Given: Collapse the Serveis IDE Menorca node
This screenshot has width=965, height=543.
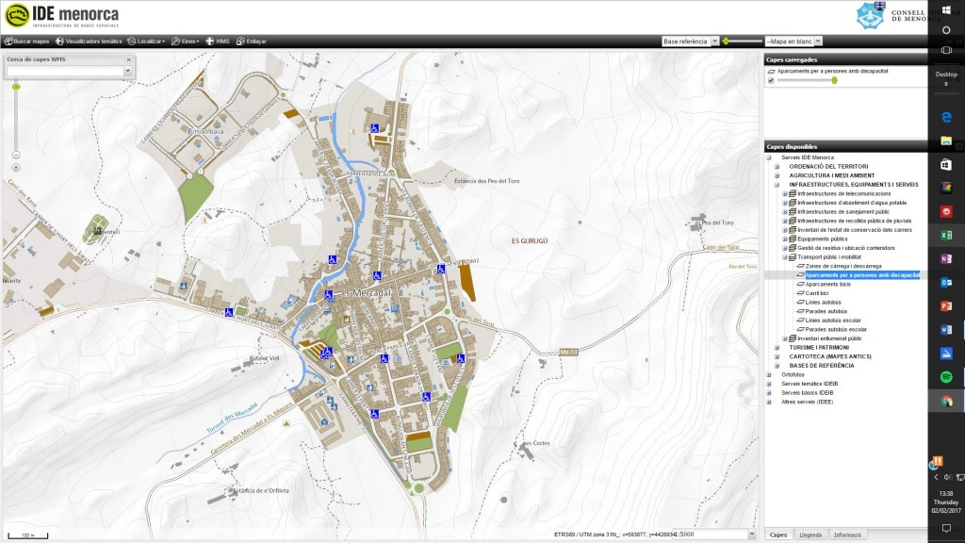Looking at the screenshot, I should coord(769,157).
